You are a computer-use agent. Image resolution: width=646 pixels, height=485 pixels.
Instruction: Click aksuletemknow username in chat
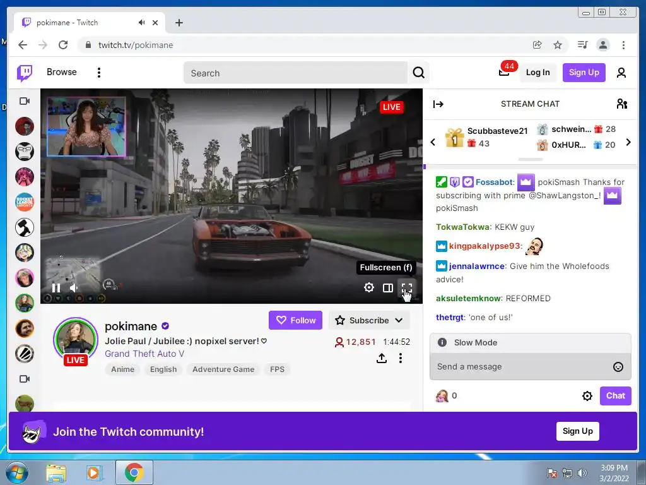click(x=469, y=299)
